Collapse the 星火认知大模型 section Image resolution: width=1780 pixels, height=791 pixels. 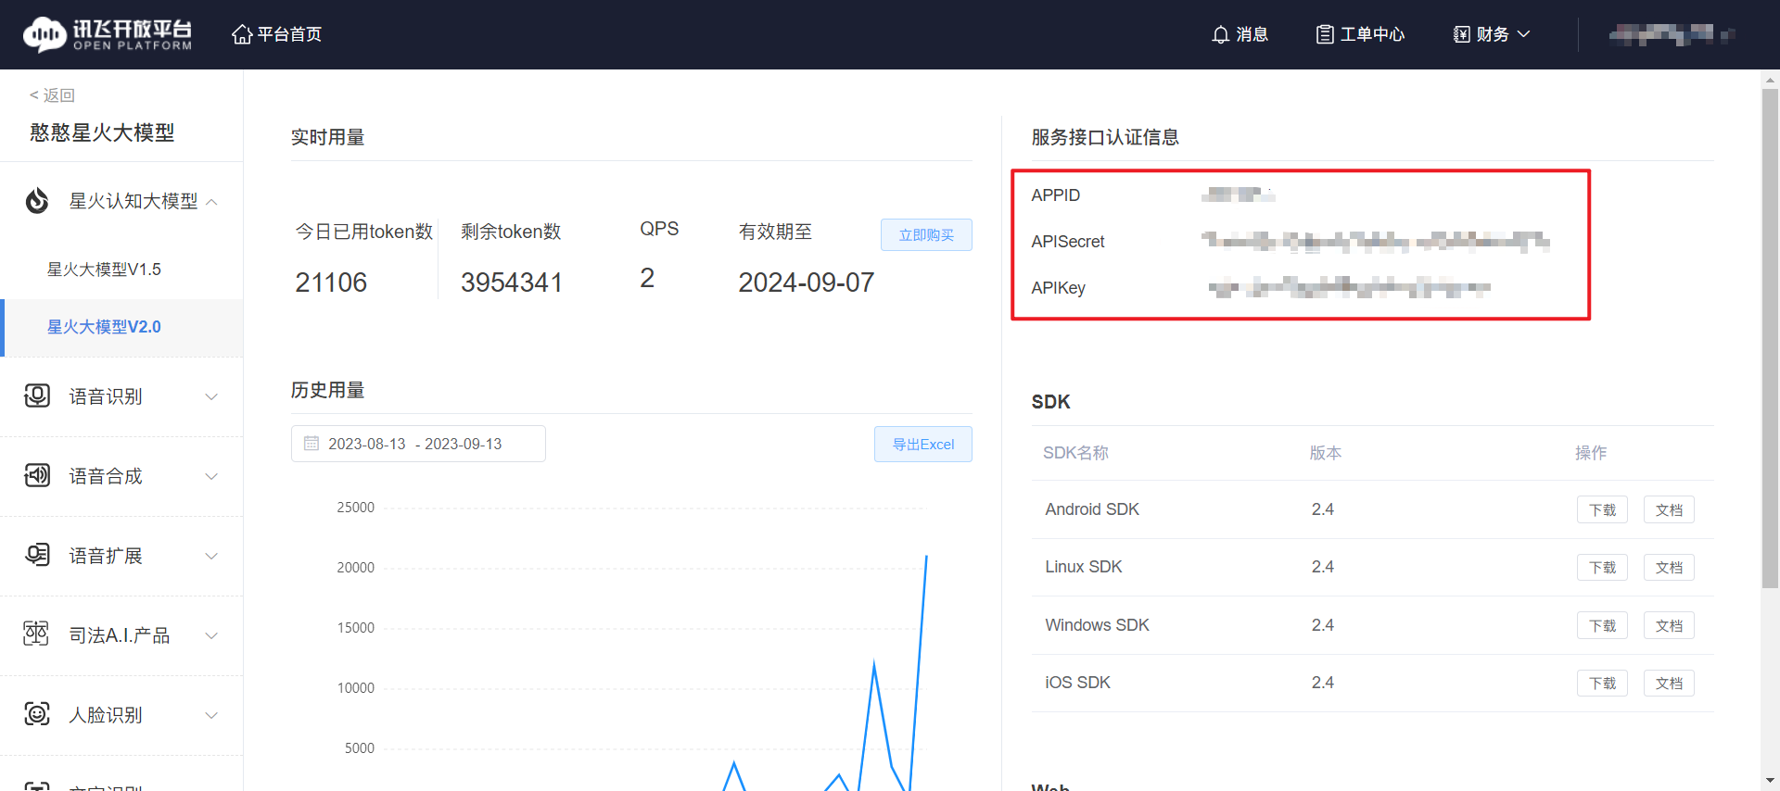[x=212, y=202]
